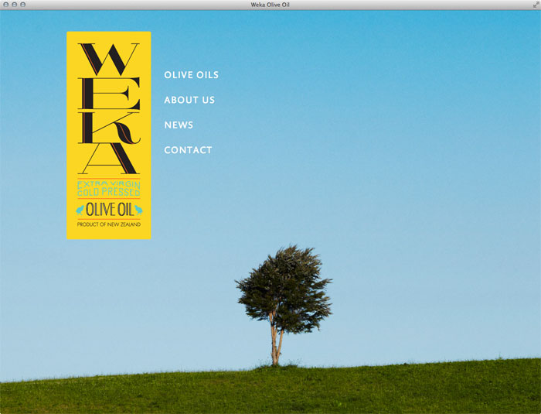Image resolution: width=541 pixels, height=414 pixels.
Task: Click "Extra Virgin Cold Pressed" label text
Action: [109, 187]
